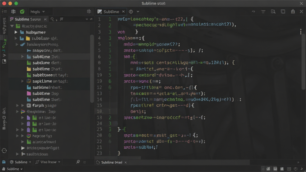Click the editor vertical scrollbar thumb
This screenshot has height=172, width=306.
coord(304,62)
